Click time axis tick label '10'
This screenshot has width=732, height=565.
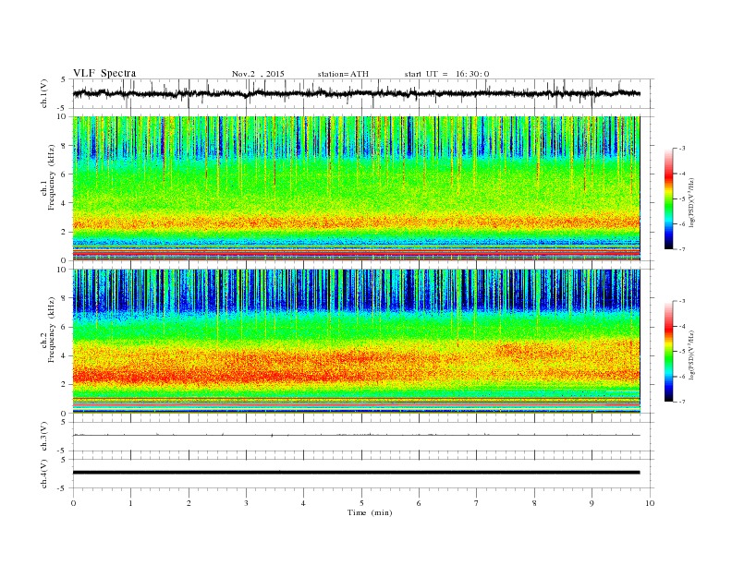click(650, 503)
